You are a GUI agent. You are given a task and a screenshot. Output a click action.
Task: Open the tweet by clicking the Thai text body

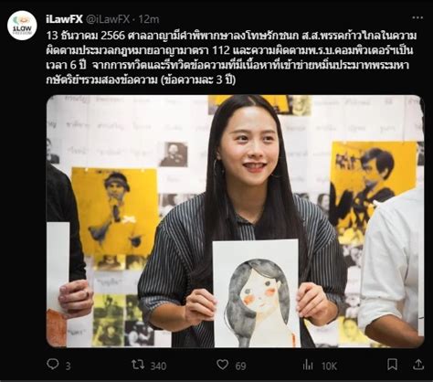pyautogui.click(x=231, y=58)
